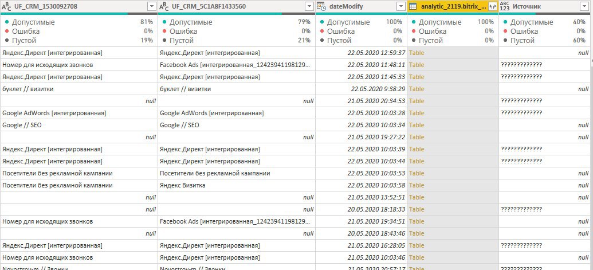Open filter dropdown for dateModify column
The height and width of the screenshot is (270, 593).
[401, 6]
